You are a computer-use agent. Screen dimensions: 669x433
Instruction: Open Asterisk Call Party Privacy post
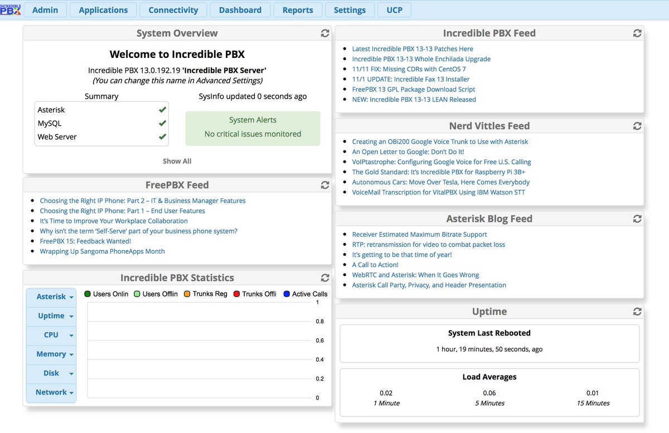[429, 285]
